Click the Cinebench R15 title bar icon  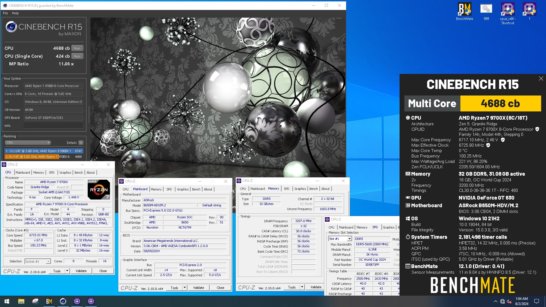click(5, 5)
